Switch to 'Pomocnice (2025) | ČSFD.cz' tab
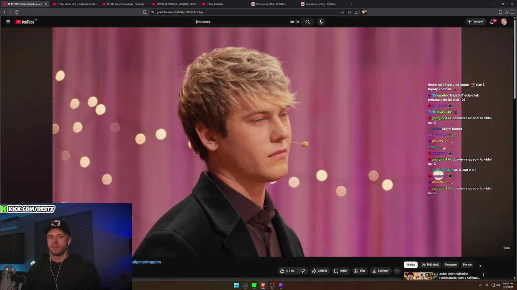 [x=273, y=4]
